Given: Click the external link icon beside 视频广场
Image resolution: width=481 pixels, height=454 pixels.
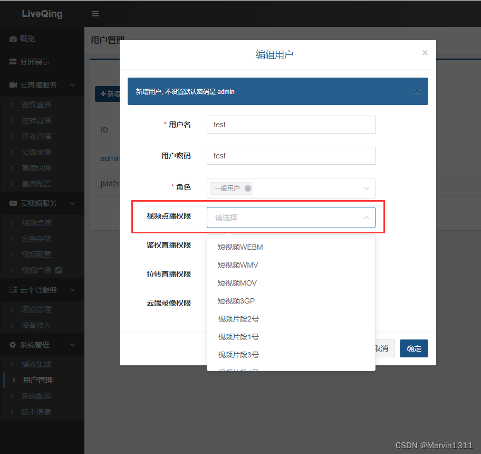Looking at the screenshot, I should pyautogui.click(x=59, y=270).
